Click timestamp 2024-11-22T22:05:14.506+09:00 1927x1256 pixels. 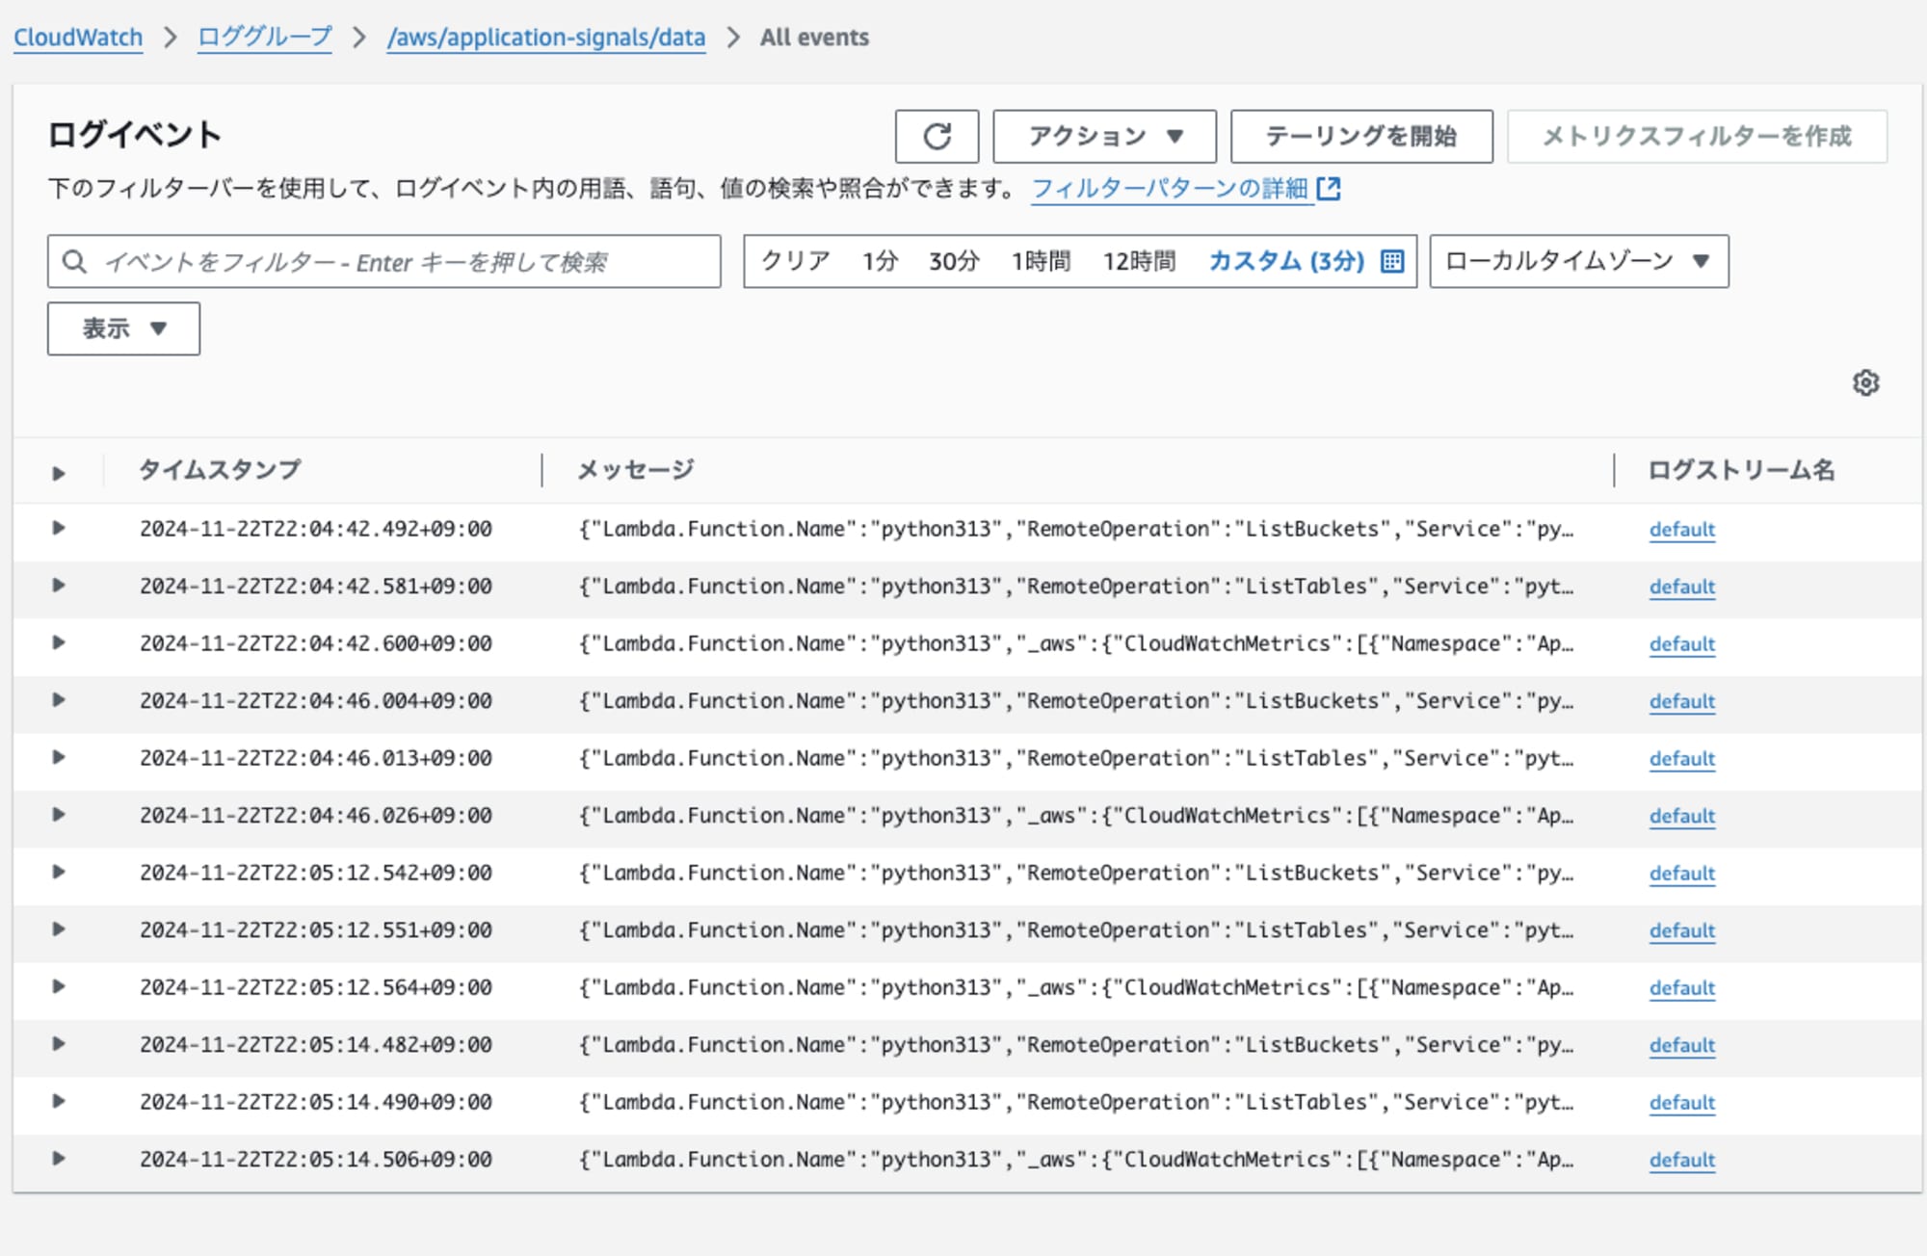(316, 1159)
